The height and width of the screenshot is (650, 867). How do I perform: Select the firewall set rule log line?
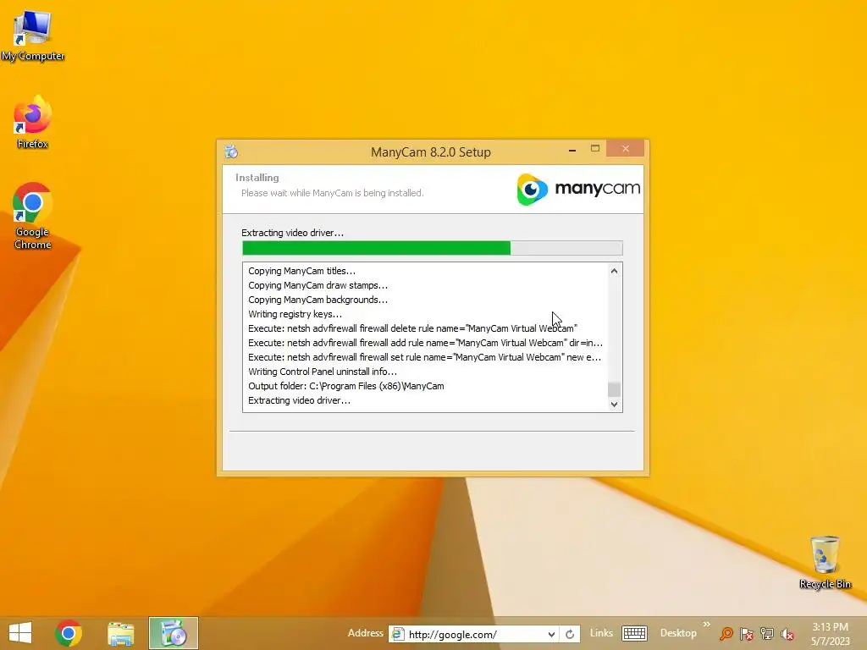[425, 357]
